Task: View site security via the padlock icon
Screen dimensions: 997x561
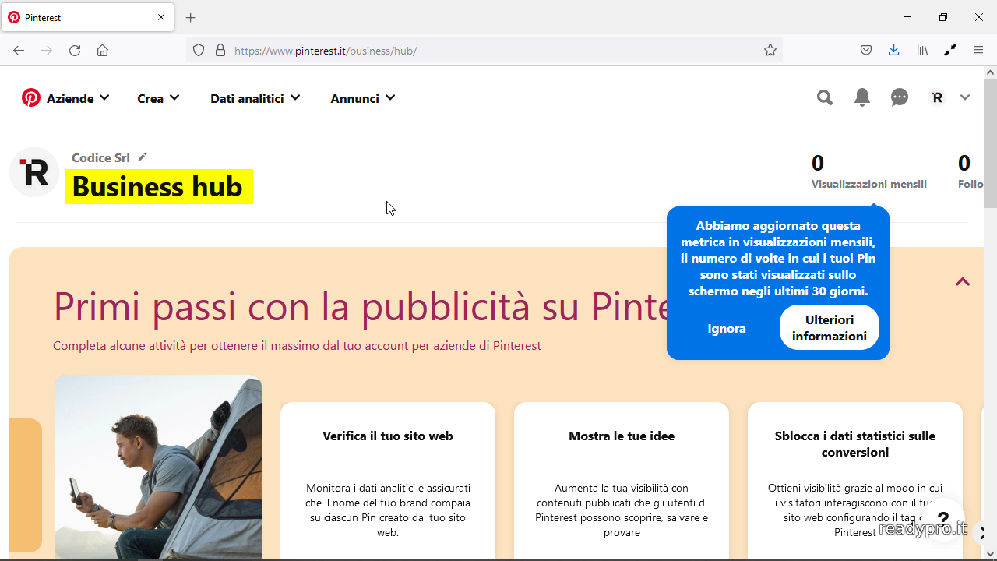Action: (220, 51)
